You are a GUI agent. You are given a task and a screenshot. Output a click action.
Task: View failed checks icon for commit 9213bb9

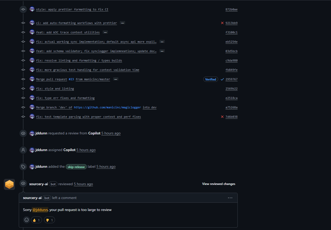click(222, 23)
